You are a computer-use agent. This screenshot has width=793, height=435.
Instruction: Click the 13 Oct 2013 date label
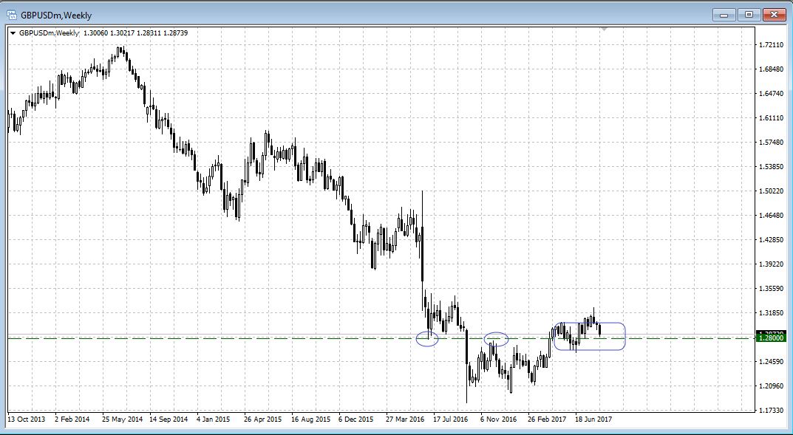point(27,419)
